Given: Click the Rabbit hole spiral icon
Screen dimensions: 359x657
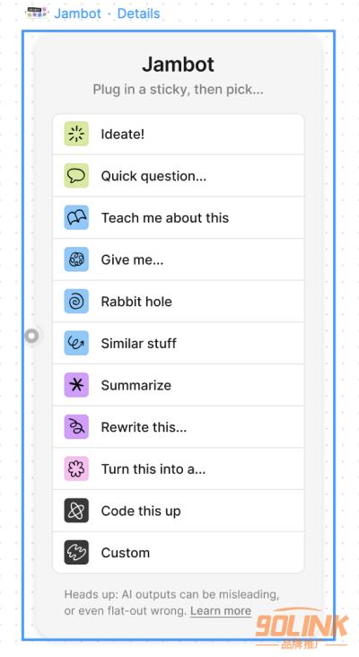Looking at the screenshot, I should (76, 302).
